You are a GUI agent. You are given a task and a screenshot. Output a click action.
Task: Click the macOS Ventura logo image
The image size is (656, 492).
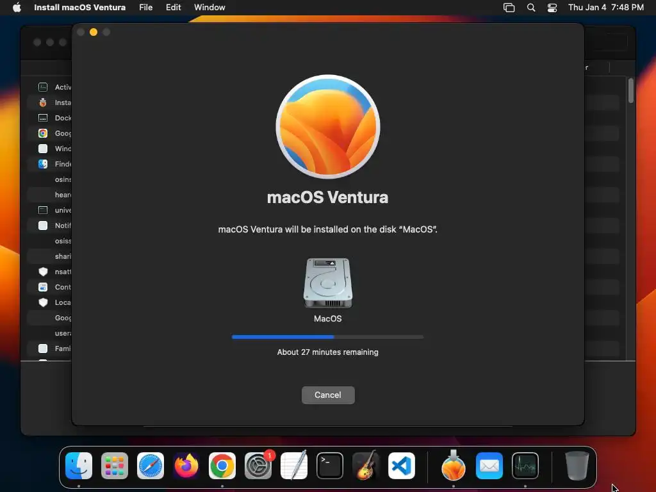(x=328, y=127)
